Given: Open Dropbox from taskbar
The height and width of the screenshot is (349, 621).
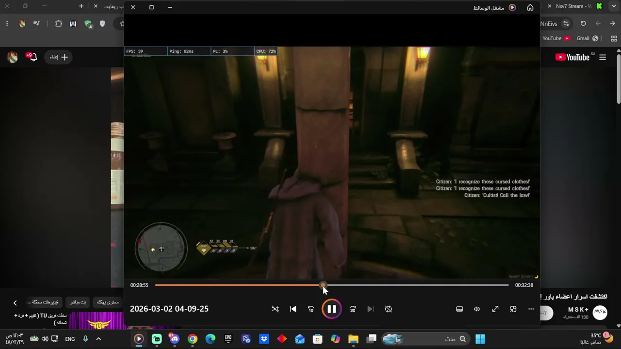Looking at the screenshot, I should tap(264, 339).
